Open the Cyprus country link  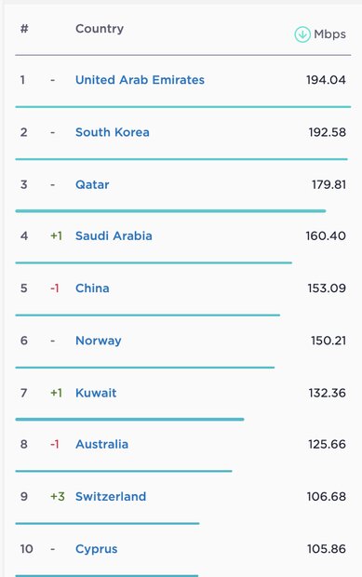97,549
